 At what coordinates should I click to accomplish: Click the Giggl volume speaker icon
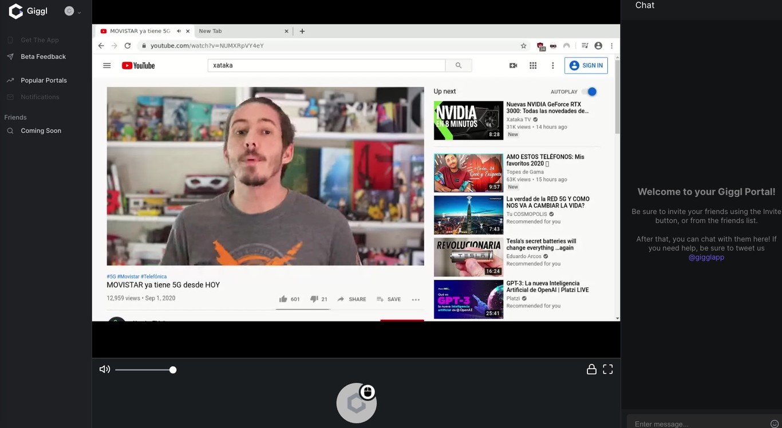(x=104, y=370)
